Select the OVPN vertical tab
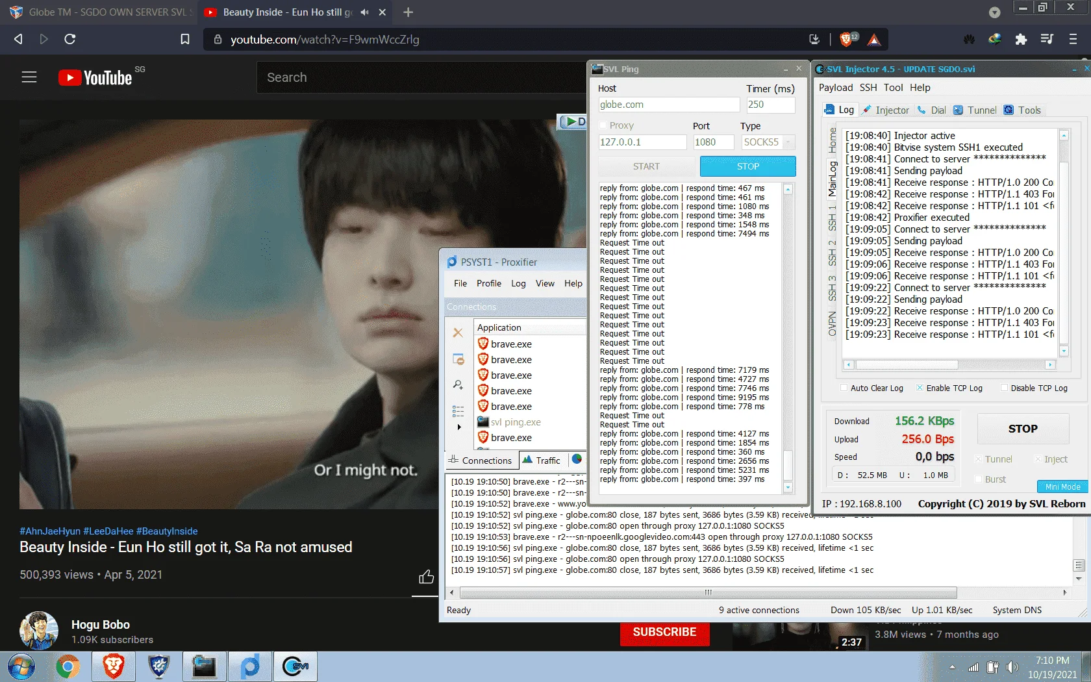 pyautogui.click(x=832, y=323)
